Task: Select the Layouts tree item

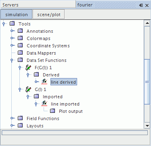Action: pyautogui.click(x=35, y=126)
